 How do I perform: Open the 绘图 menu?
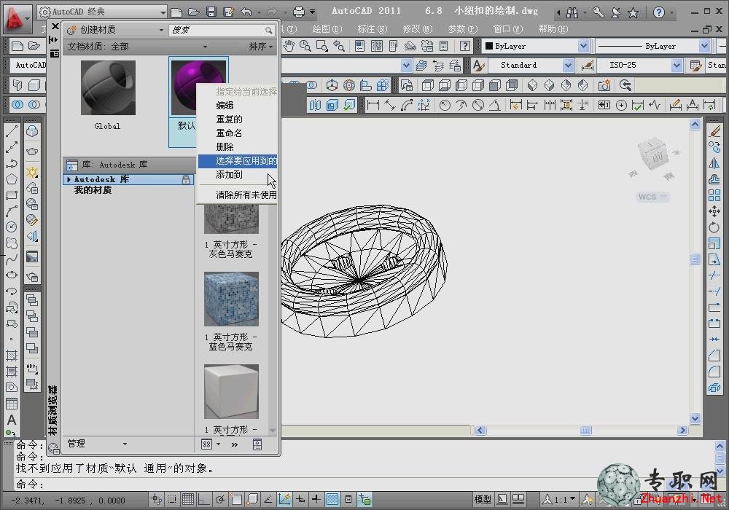click(x=327, y=29)
